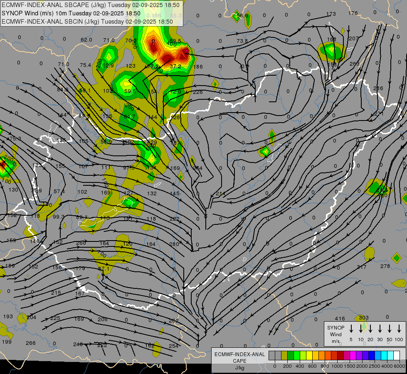Click the 1000 tick label on CAPE scale
407x374 pixels.
click(337, 366)
